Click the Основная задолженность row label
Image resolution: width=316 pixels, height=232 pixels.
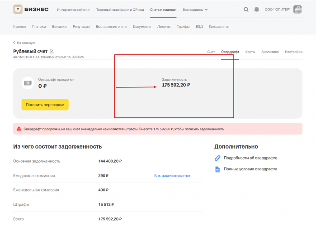click(37, 161)
